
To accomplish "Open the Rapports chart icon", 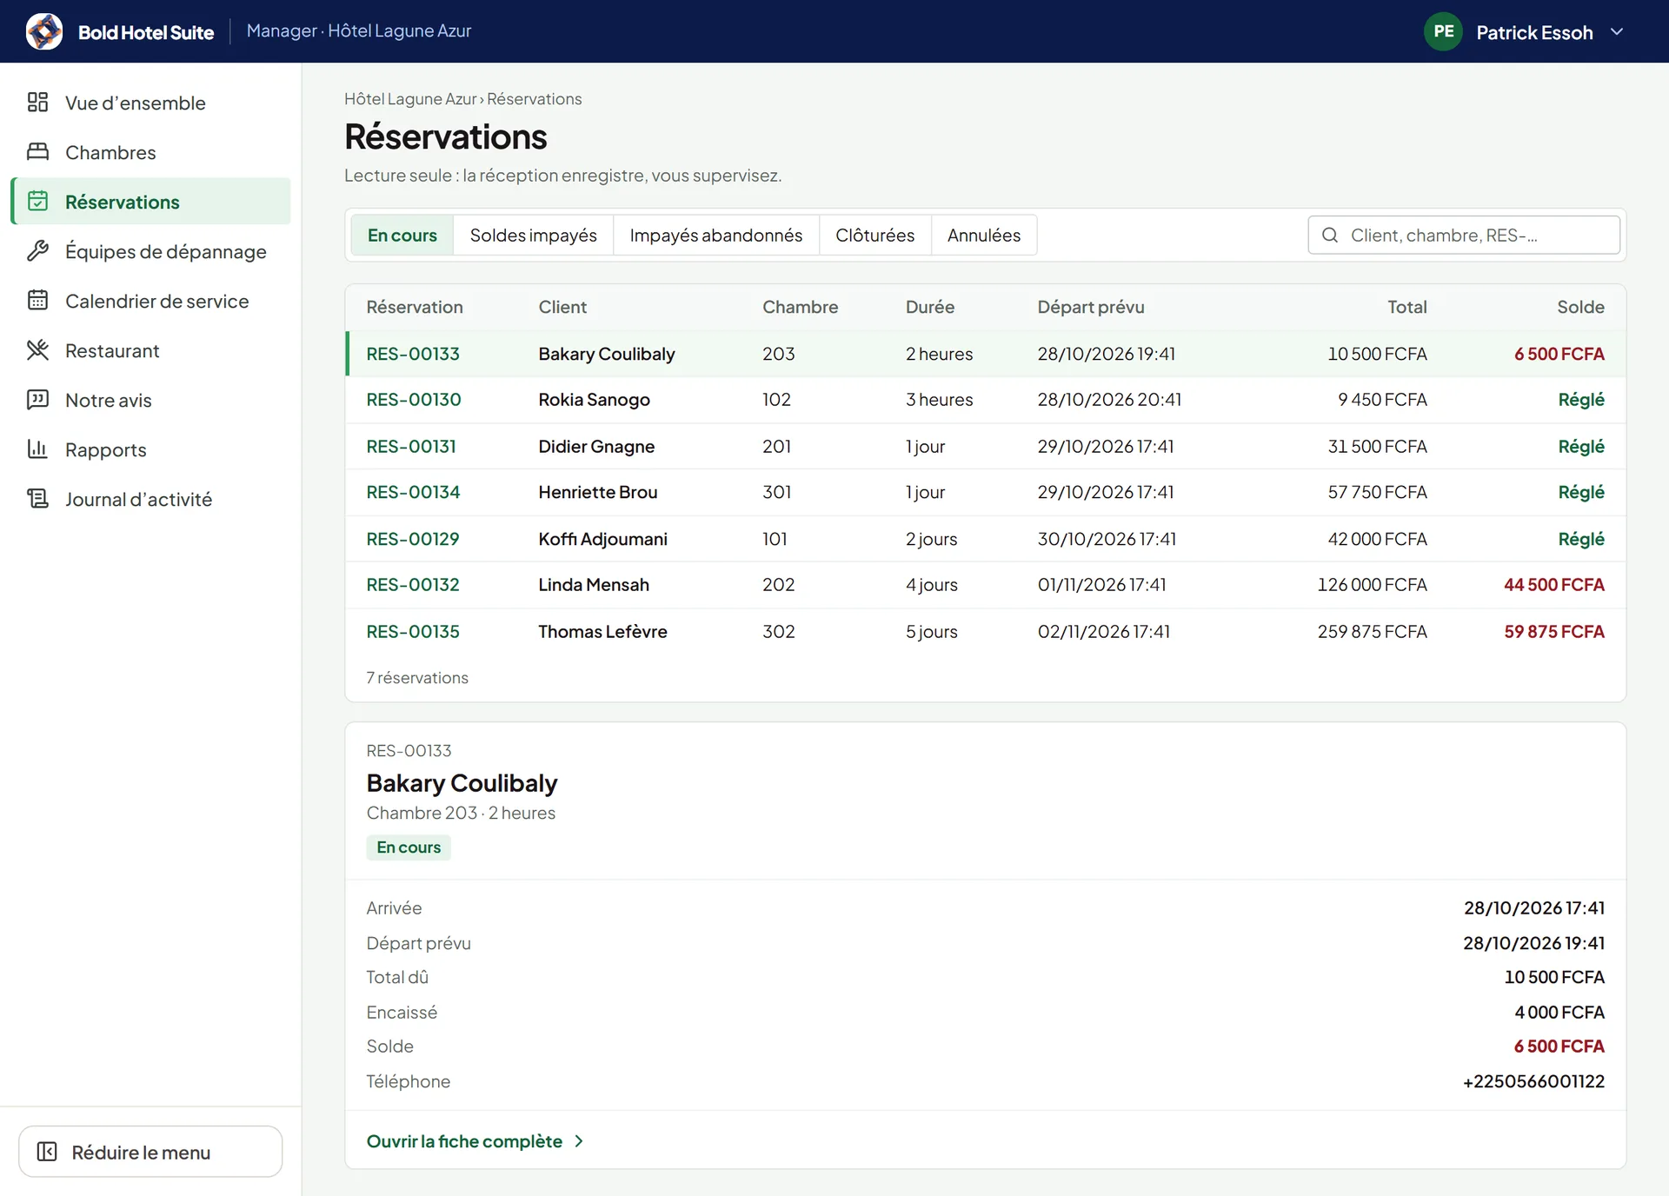I will tap(37, 449).
